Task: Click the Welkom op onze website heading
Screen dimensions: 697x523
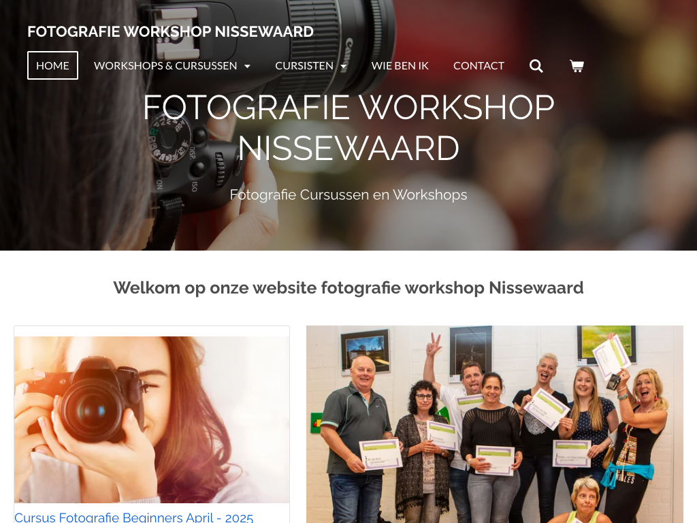Action: pyautogui.click(x=348, y=288)
